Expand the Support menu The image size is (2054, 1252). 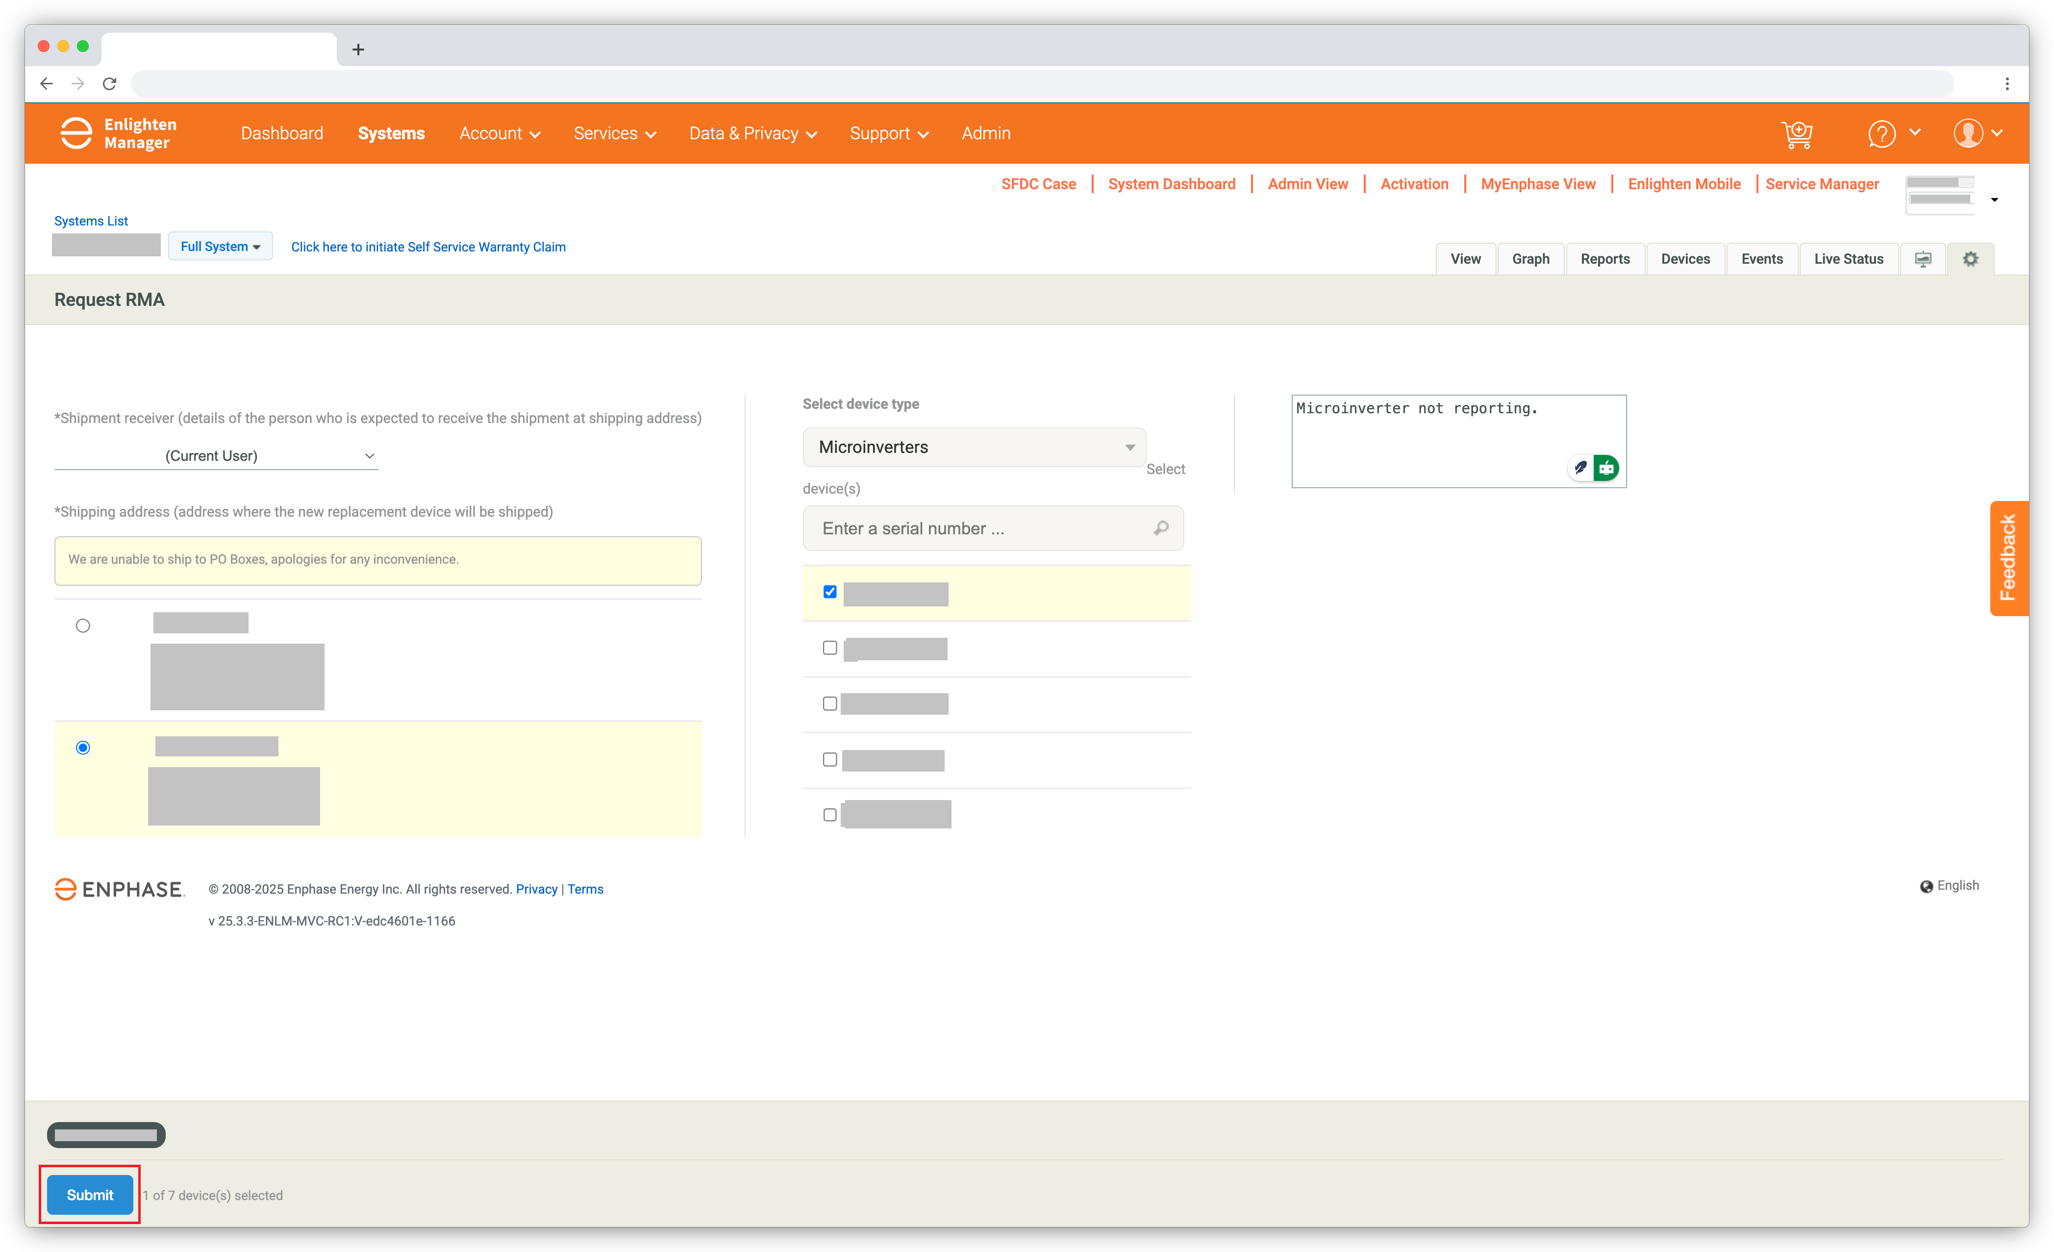889,133
